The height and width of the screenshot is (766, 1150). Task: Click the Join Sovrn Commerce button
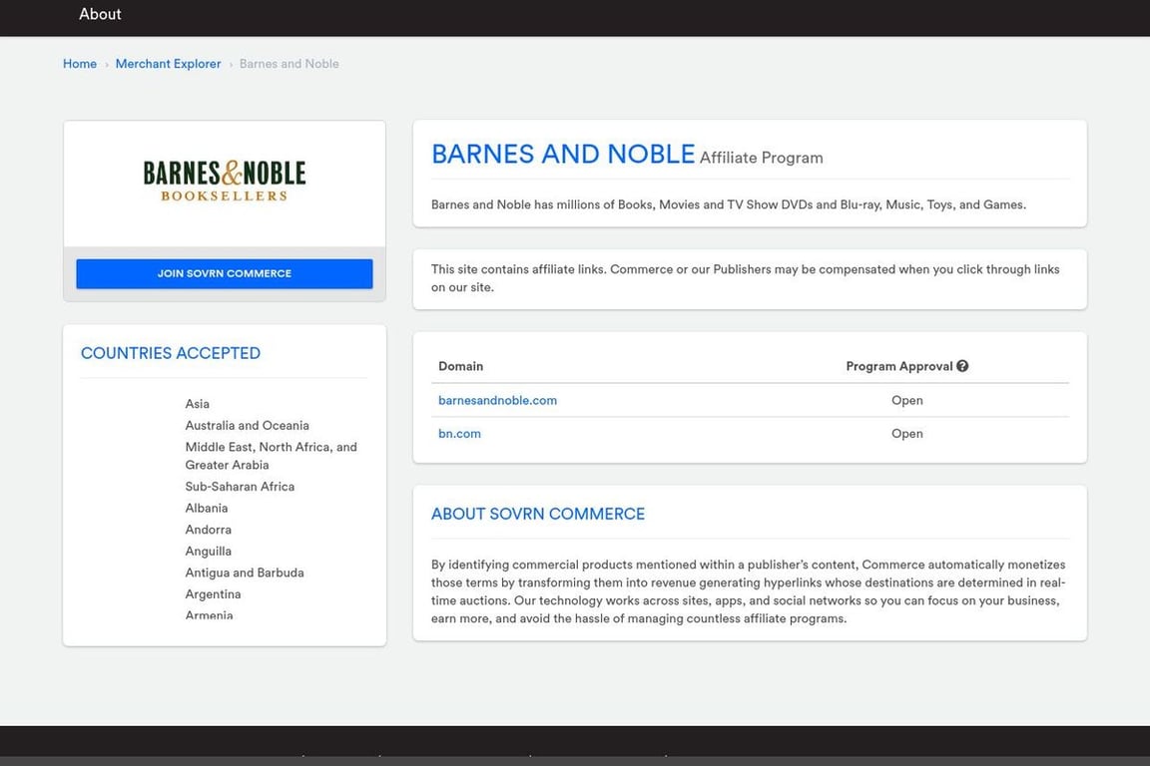pos(225,273)
